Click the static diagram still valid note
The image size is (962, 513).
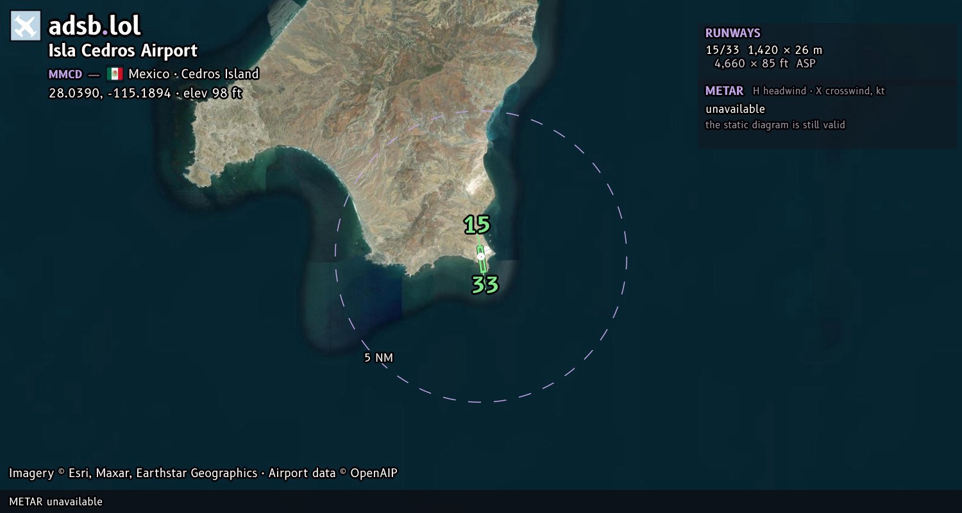pos(775,125)
